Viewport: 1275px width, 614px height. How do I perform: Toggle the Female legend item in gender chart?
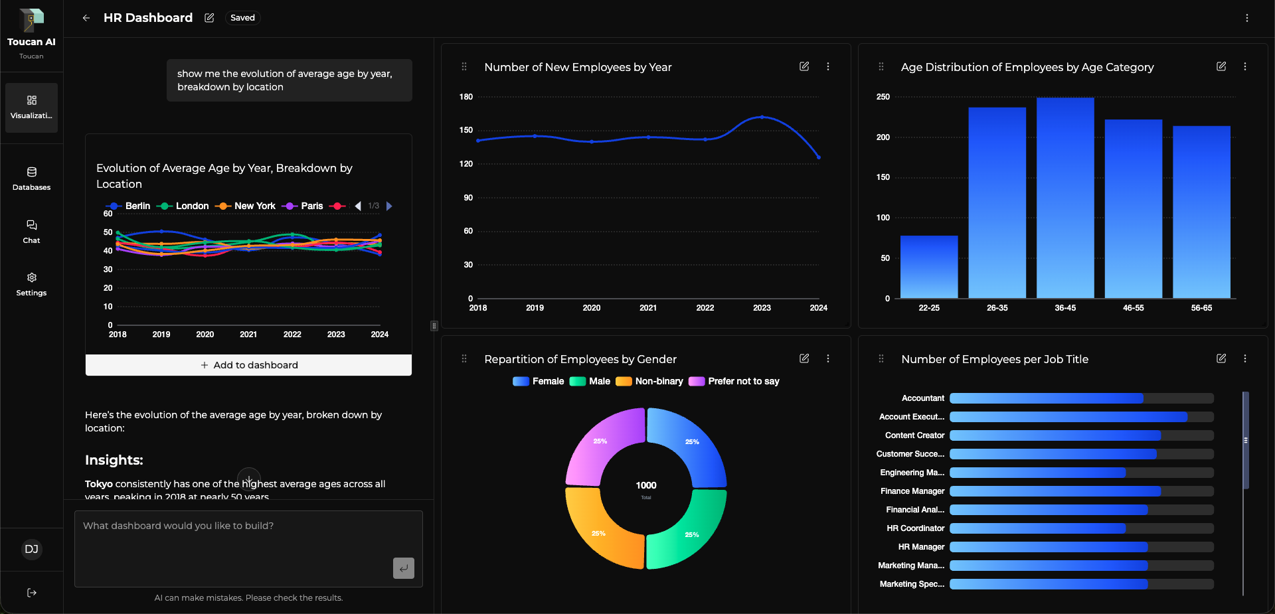pyautogui.click(x=539, y=381)
